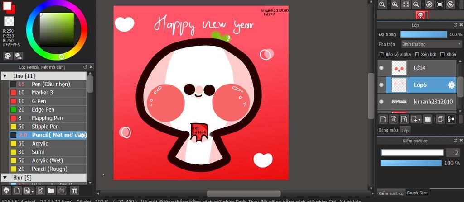
Task: Click the white foreground color swatch
Action: (x=7, y=5)
